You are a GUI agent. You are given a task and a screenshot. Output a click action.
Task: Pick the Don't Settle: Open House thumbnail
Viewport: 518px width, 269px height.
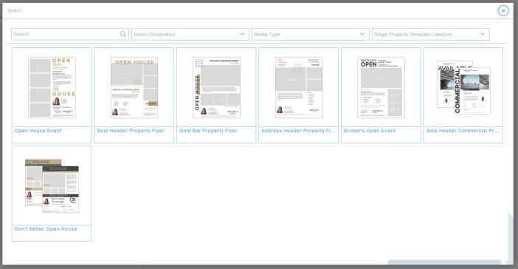(52, 186)
